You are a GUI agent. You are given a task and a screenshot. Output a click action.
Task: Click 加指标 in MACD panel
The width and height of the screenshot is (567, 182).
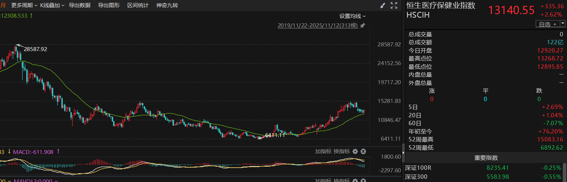[x=323, y=151]
